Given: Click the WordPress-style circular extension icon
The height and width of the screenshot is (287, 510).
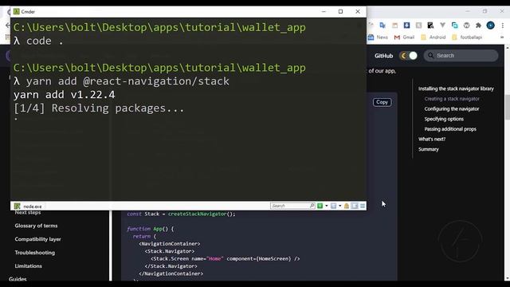Looking at the screenshot, I should (x=466, y=25).
